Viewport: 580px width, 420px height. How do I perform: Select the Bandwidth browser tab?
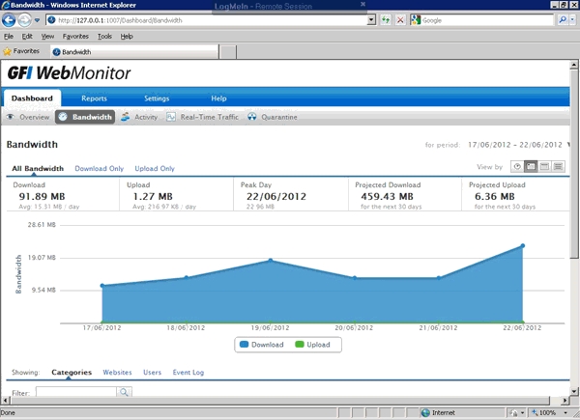coord(134,52)
